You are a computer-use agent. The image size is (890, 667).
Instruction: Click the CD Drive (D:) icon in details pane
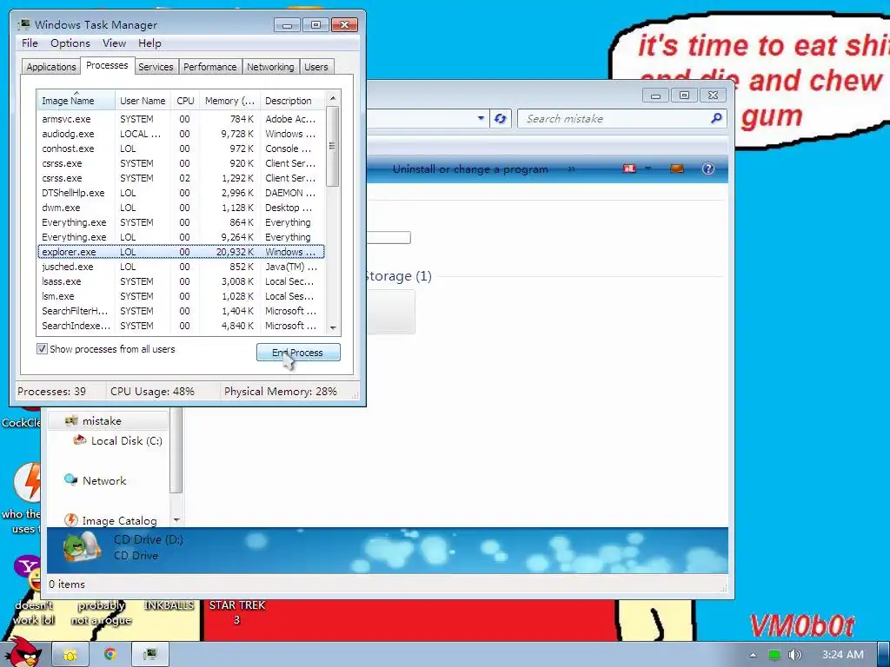pos(83,547)
